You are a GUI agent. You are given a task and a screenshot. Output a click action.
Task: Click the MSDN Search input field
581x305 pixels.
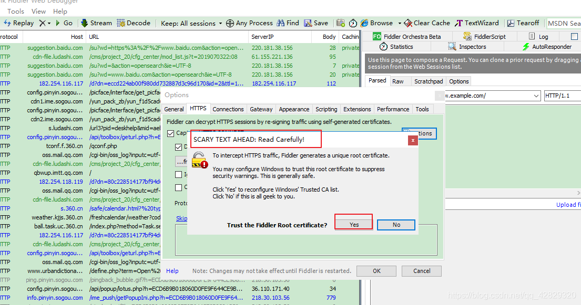click(564, 23)
